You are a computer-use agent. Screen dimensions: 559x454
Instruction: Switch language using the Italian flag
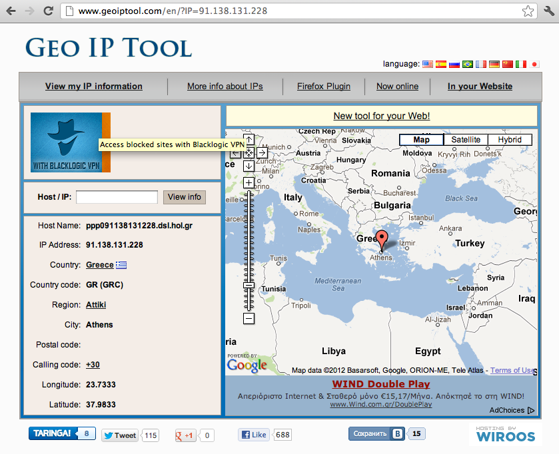point(521,64)
